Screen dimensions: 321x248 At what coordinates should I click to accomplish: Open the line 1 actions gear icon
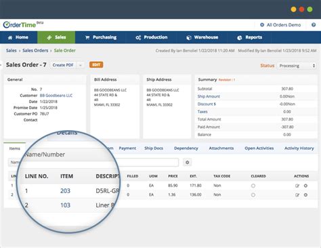tap(305, 186)
